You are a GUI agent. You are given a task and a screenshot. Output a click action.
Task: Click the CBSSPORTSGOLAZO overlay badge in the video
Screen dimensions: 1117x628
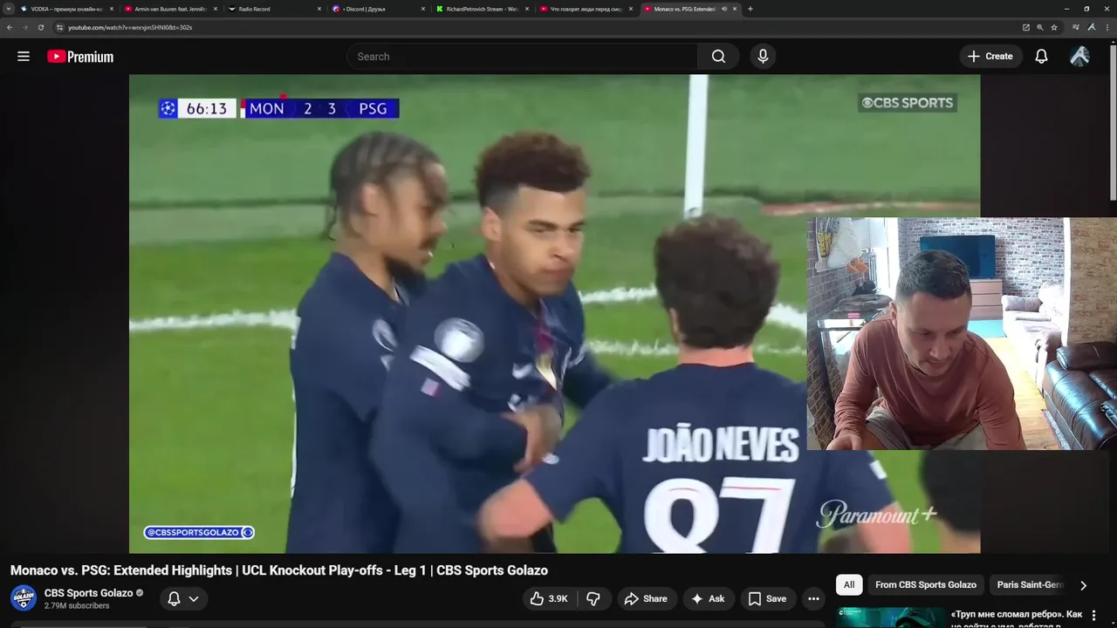pyautogui.click(x=199, y=532)
